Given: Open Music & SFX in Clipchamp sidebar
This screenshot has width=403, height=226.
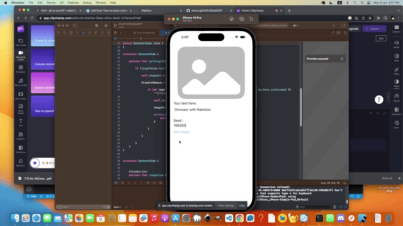Looking at the screenshot, I should coord(21,82).
